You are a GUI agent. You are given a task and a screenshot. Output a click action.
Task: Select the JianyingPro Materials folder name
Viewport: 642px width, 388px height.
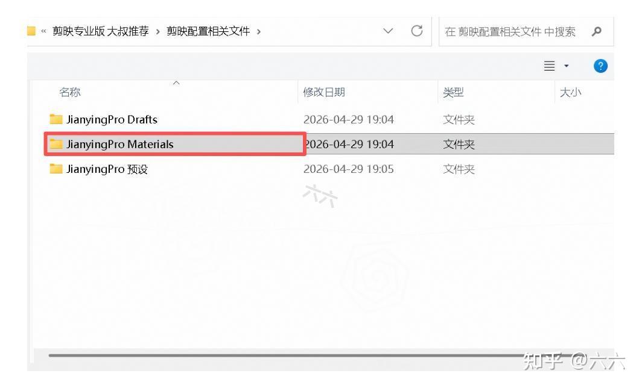[x=120, y=144]
